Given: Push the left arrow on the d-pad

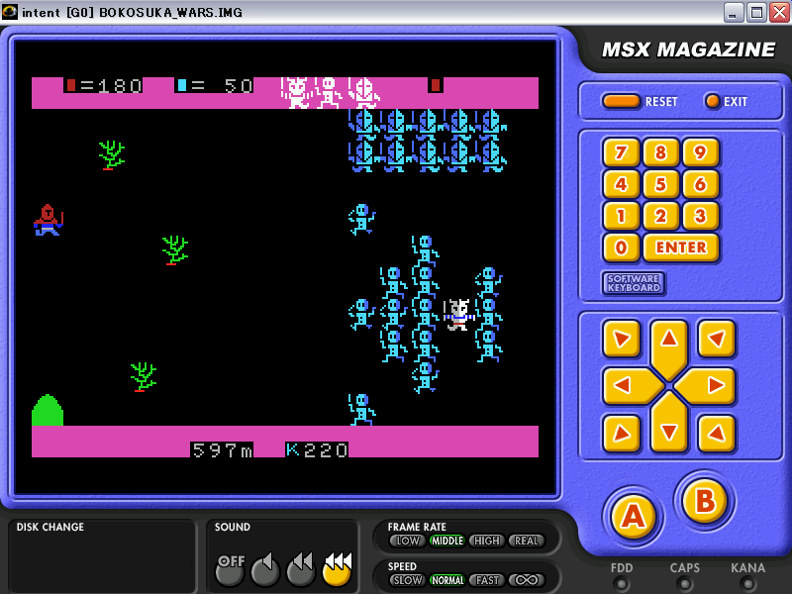Looking at the screenshot, I should click(x=628, y=385).
